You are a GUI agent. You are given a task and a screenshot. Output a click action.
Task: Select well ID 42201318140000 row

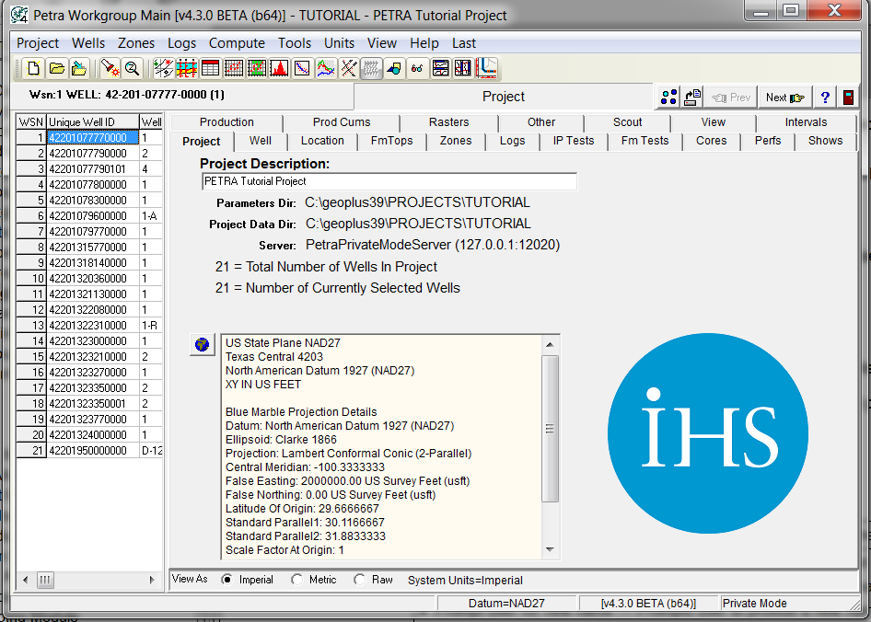[88, 262]
